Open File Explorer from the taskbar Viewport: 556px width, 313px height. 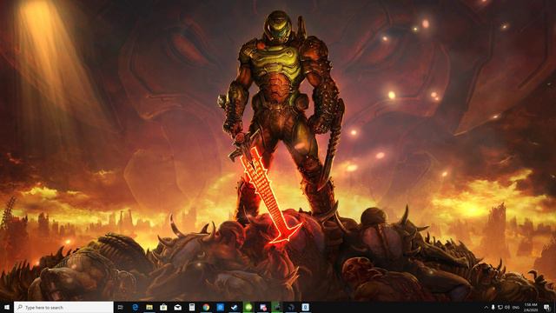point(149,307)
